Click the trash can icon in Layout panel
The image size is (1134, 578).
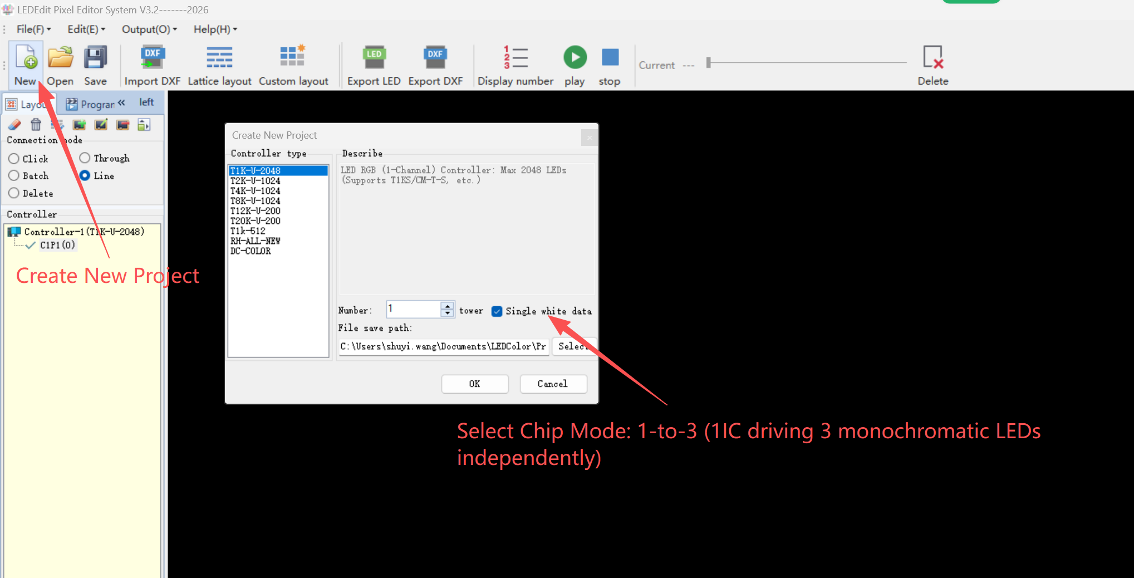tap(36, 125)
